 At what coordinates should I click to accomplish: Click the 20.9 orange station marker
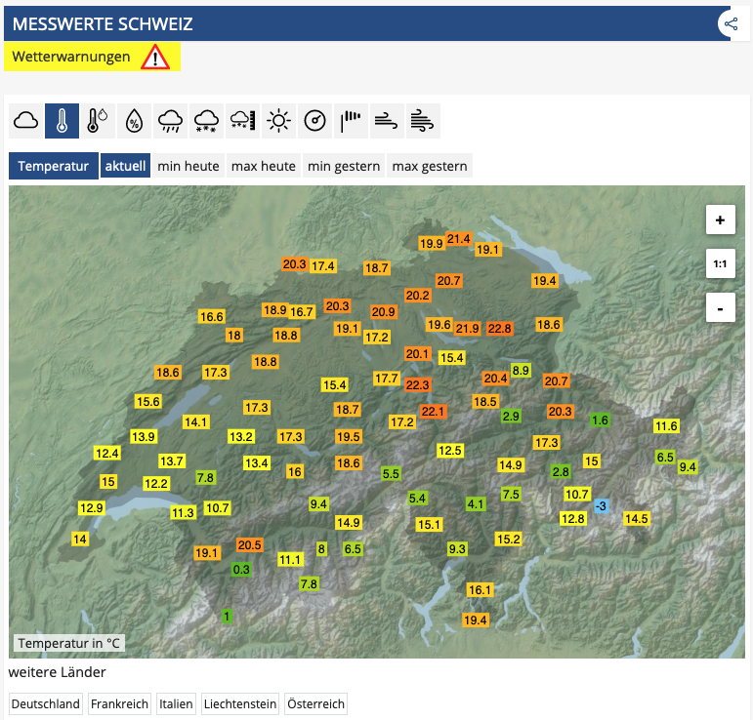tap(383, 312)
